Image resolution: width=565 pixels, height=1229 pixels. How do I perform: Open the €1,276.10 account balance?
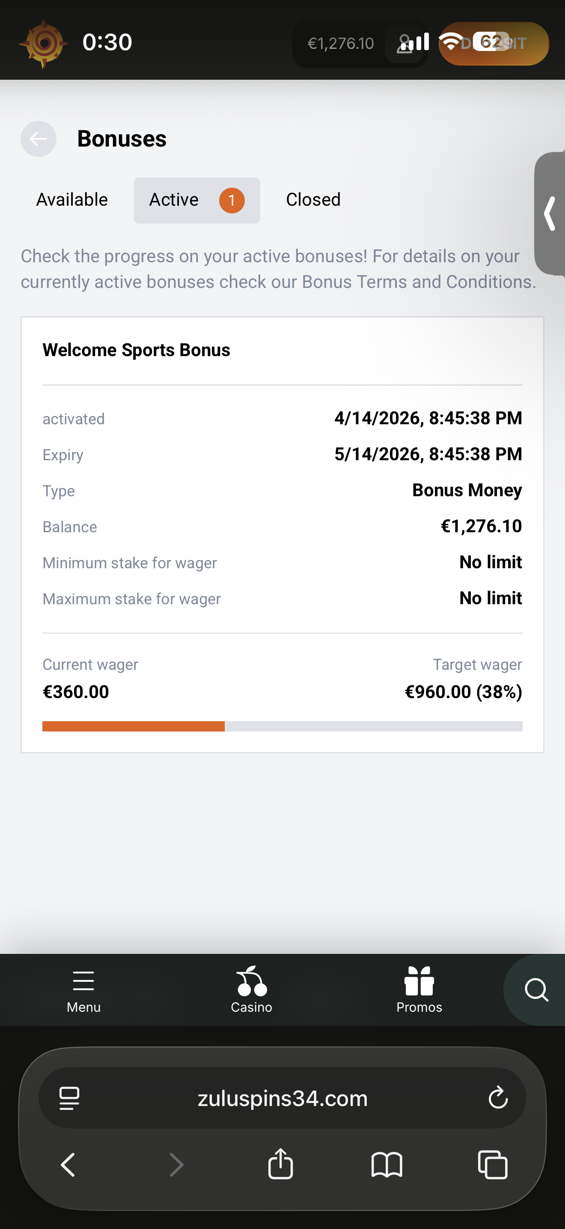coord(341,44)
